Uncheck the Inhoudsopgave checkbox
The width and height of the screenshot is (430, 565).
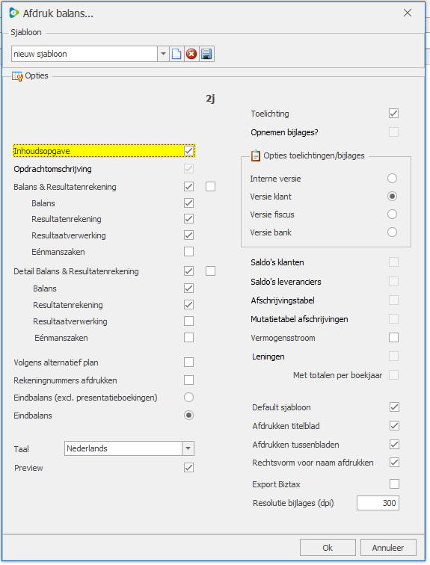[x=188, y=151]
